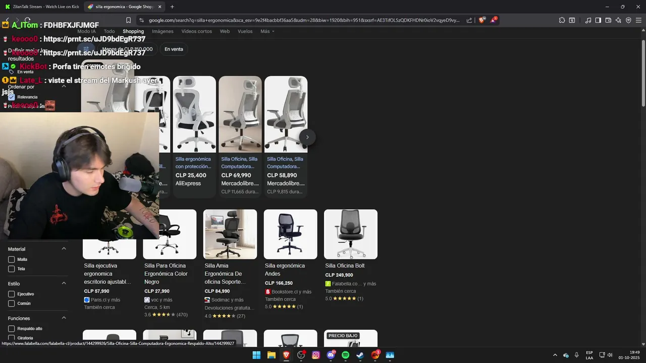
Task: Click the Brave Shields lion icon
Action: point(482,20)
